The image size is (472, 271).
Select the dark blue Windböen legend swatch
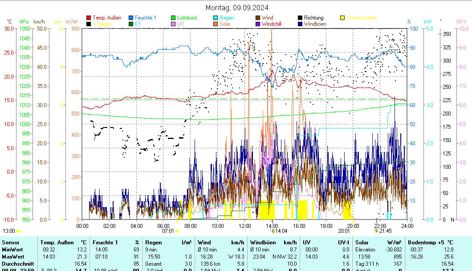tap(301, 24)
